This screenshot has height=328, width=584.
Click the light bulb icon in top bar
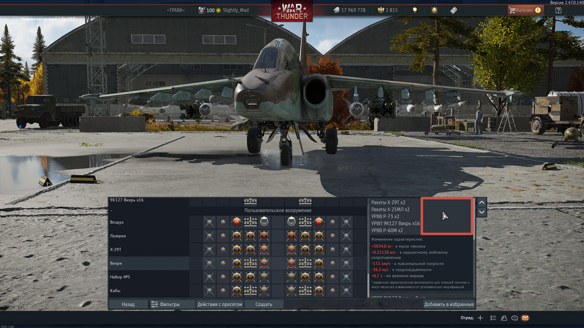pos(415,10)
